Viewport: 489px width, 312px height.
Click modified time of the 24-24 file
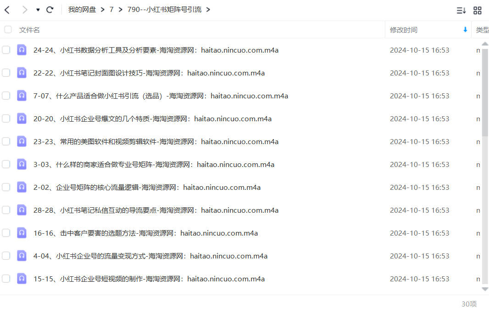point(419,50)
